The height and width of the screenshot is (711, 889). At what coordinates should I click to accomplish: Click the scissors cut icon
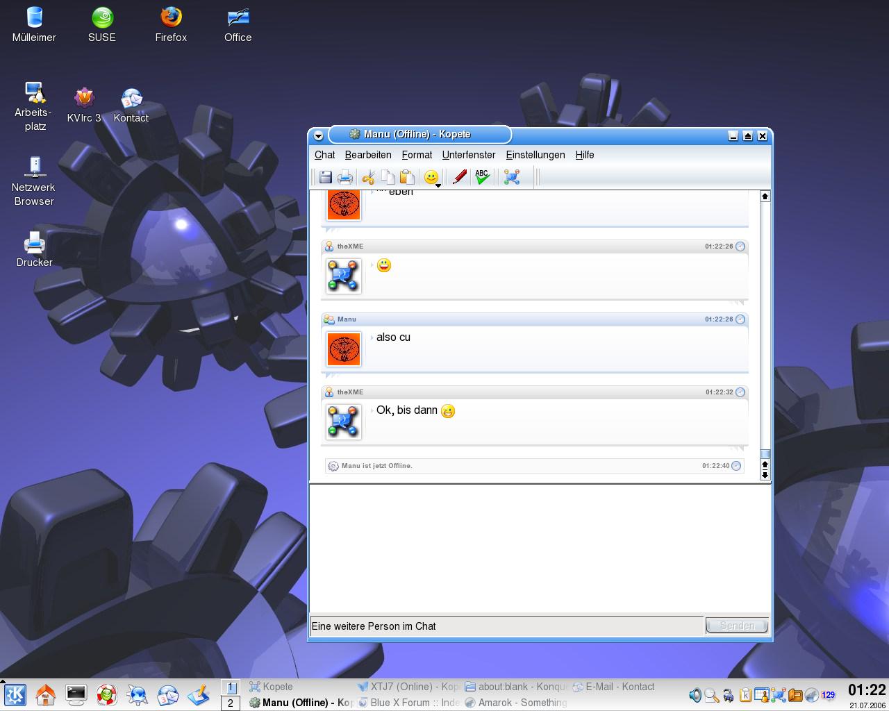[368, 178]
